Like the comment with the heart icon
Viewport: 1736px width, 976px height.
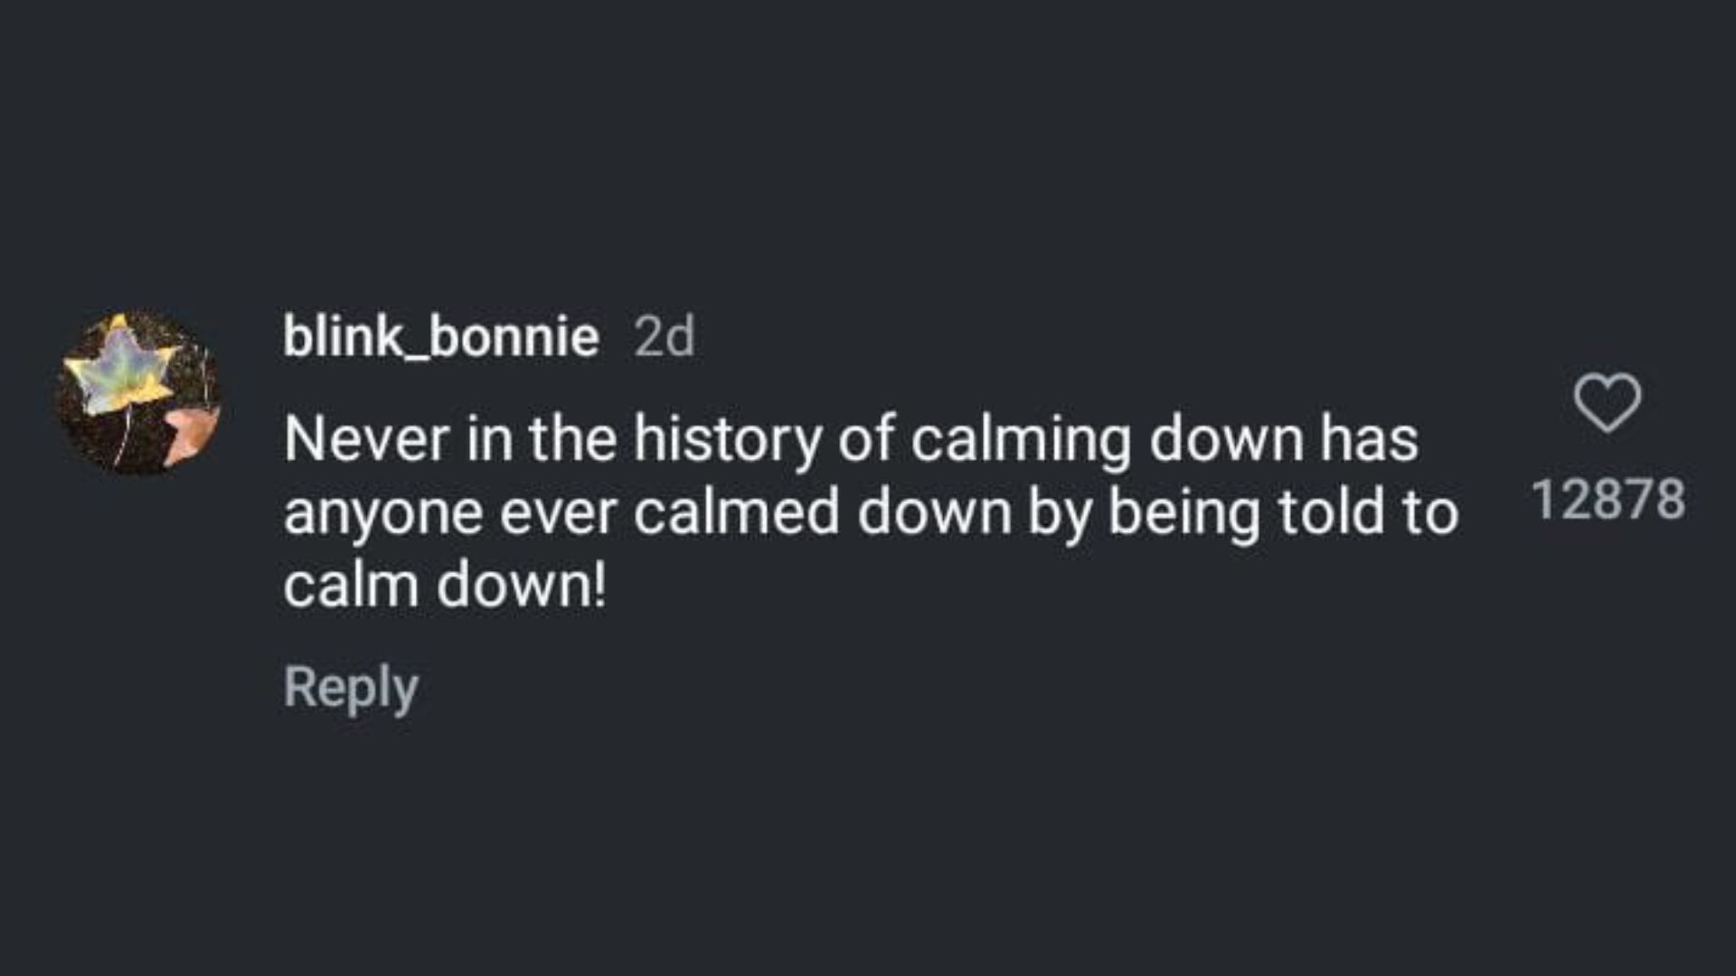1608,402
